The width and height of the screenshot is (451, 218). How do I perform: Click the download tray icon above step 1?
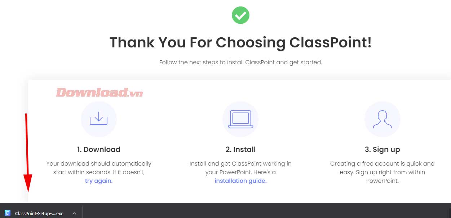point(98,119)
